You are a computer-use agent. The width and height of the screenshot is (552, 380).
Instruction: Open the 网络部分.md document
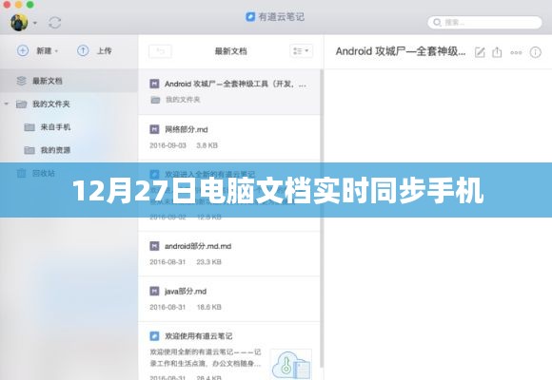(229, 138)
